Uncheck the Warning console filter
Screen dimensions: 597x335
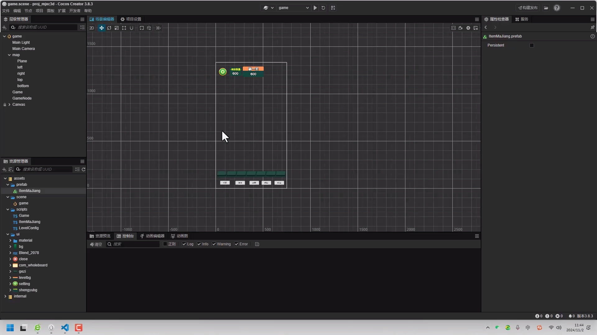(214, 244)
